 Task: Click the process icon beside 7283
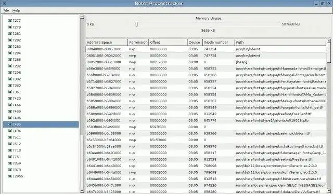click(x=10, y=46)
